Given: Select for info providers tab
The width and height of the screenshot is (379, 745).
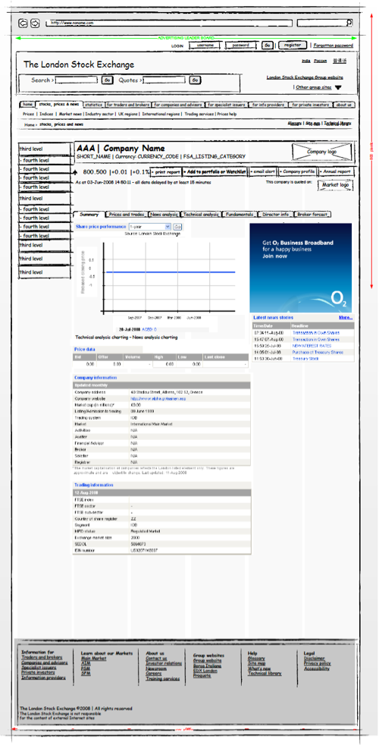Looking at the screenshot, I should pyautogui.click(x=268, y=105).
